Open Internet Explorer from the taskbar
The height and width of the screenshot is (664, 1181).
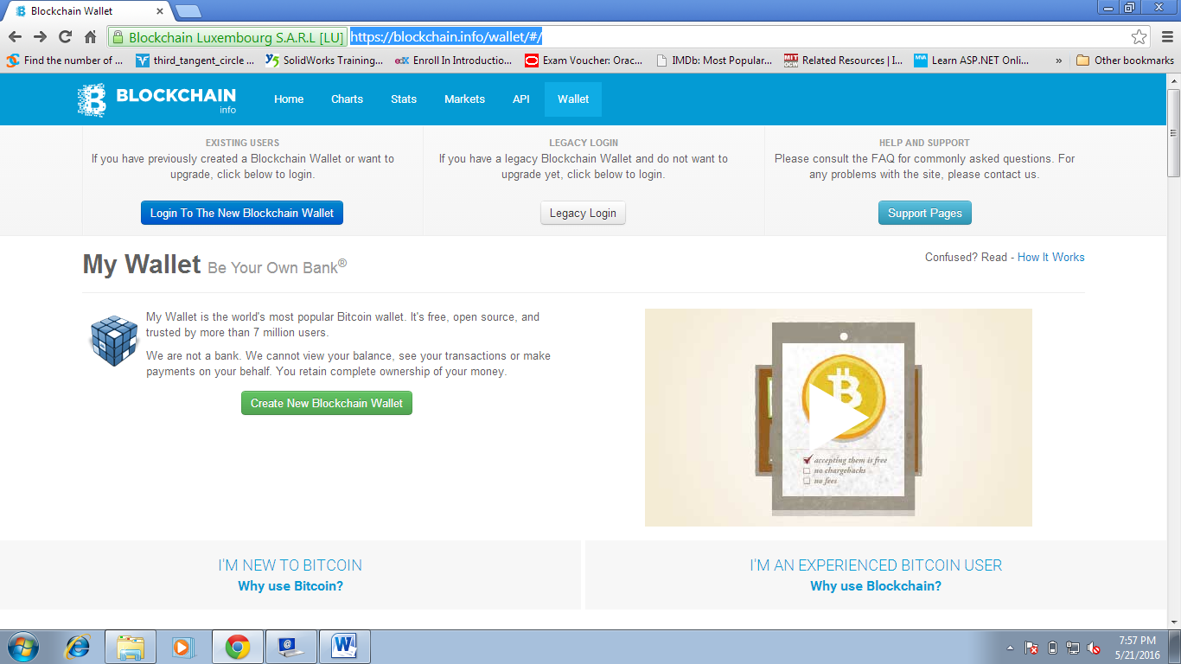point(78,647)
